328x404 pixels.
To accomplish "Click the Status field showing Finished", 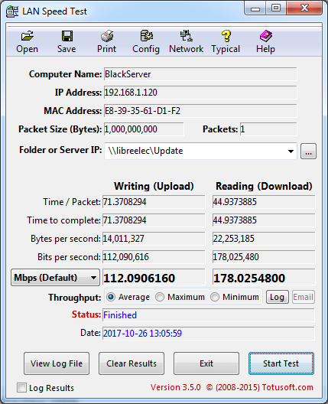I will click(x=209, y=315).
